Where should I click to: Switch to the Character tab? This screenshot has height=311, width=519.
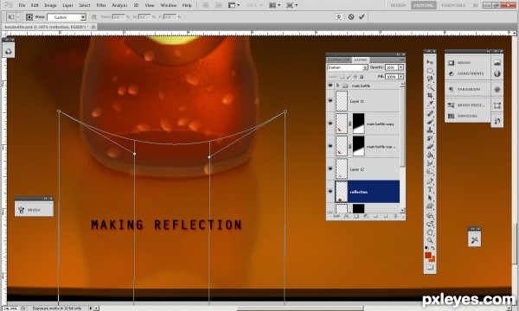(x=338, y=60)
